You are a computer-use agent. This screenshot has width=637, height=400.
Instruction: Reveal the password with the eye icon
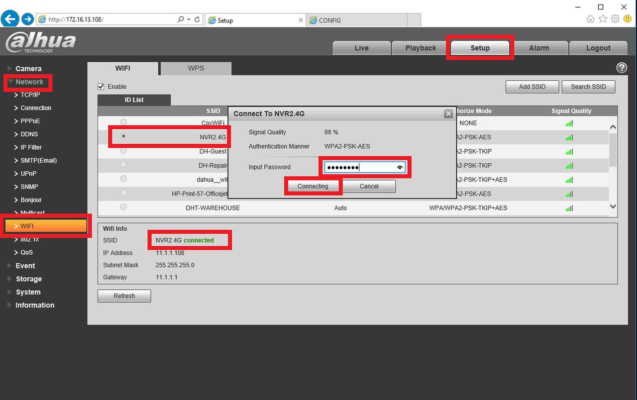tap(400, 168)
